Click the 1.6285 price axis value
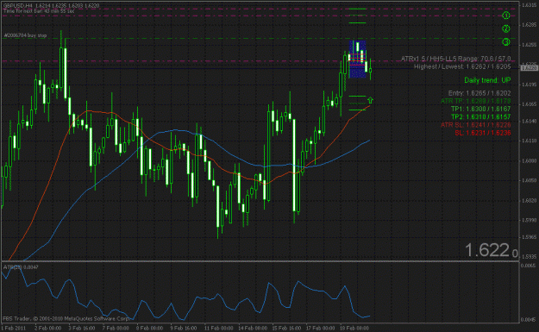The width and height of the screenshot is (539, 332). tap(529, 25)
